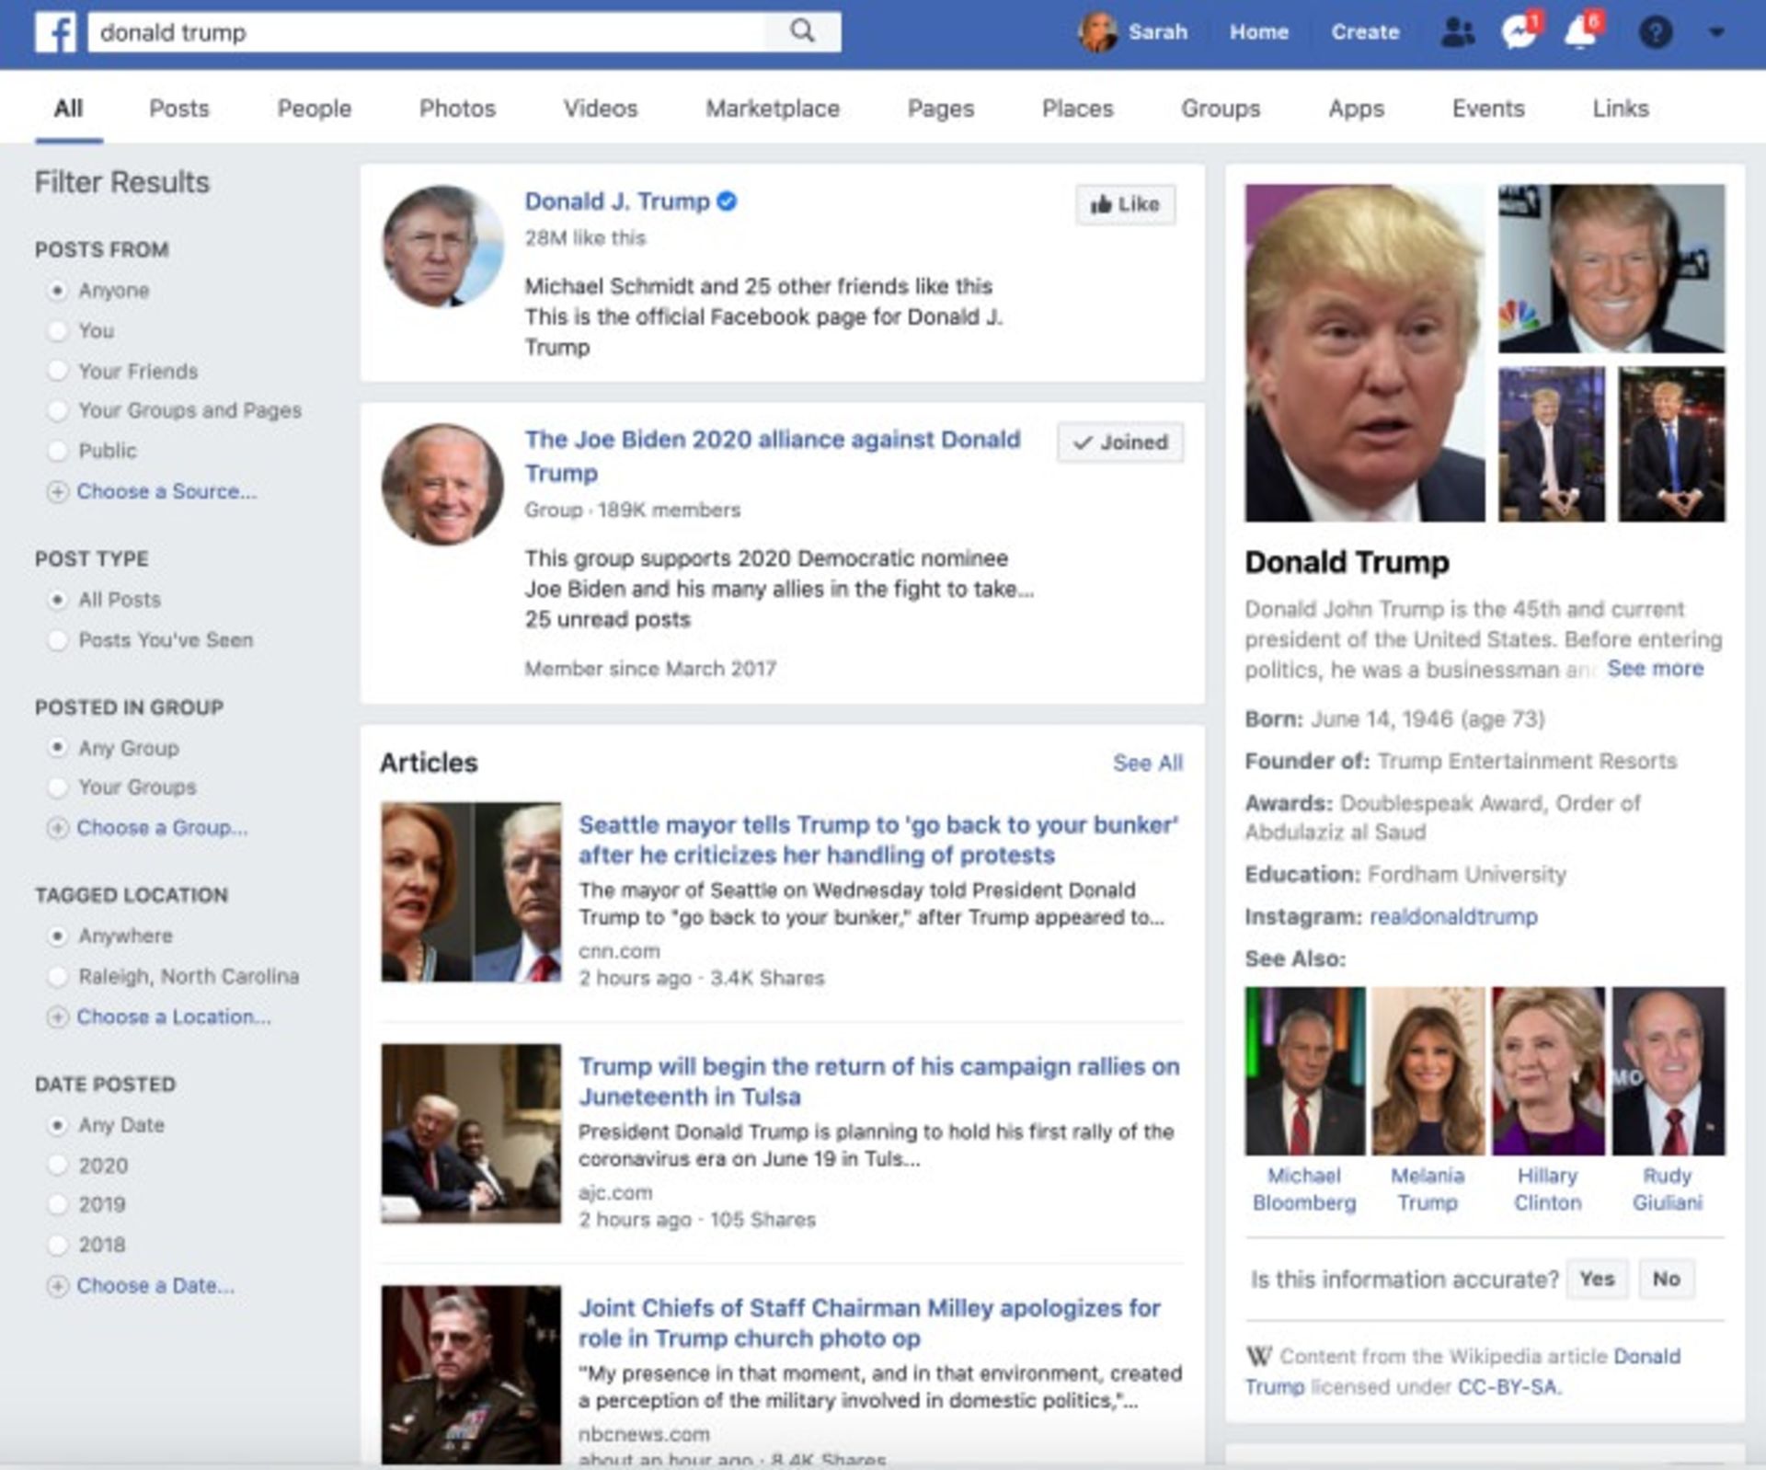
Task: Click the search magnifier icon
Action: (803, 30)
